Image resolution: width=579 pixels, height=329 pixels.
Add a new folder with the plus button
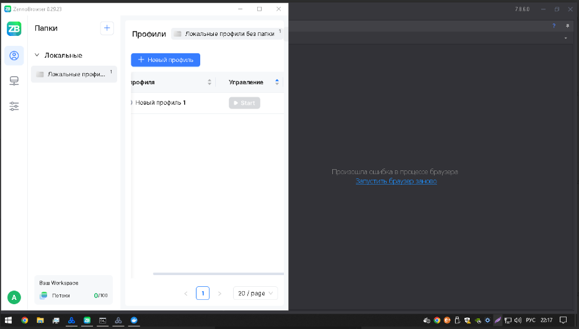pos(107,28)
